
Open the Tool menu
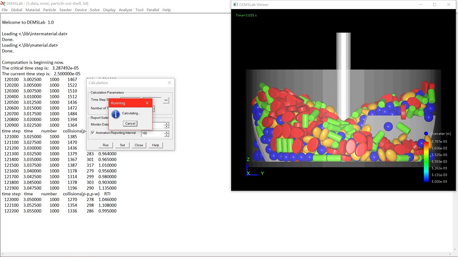139,10
